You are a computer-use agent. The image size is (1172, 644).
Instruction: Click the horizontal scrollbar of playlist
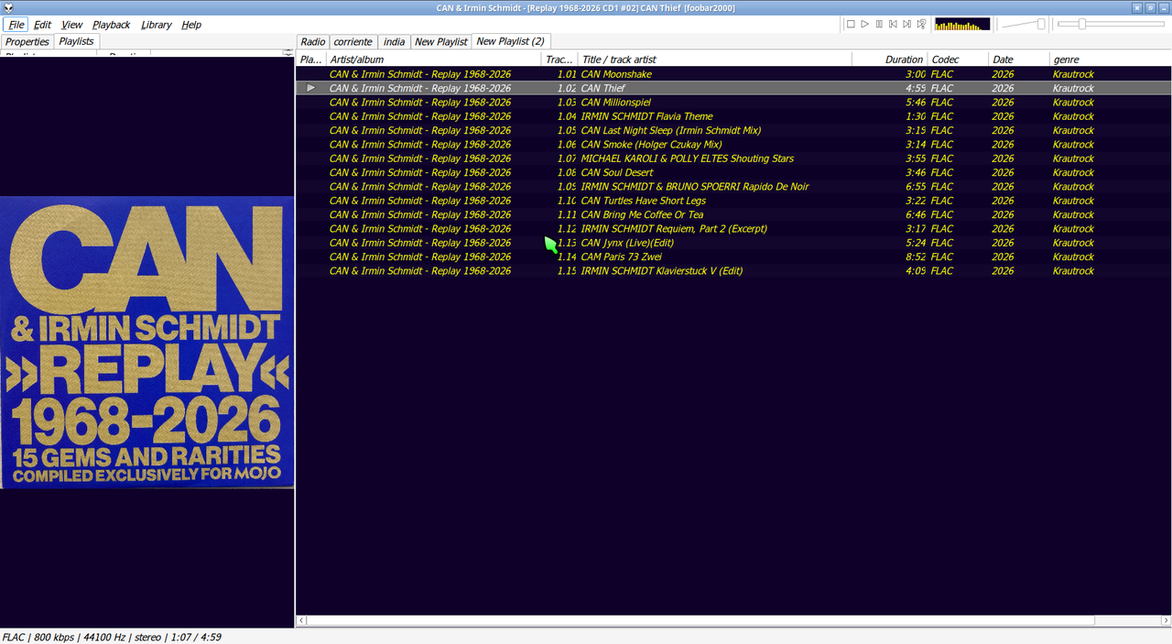pos(700,620)
